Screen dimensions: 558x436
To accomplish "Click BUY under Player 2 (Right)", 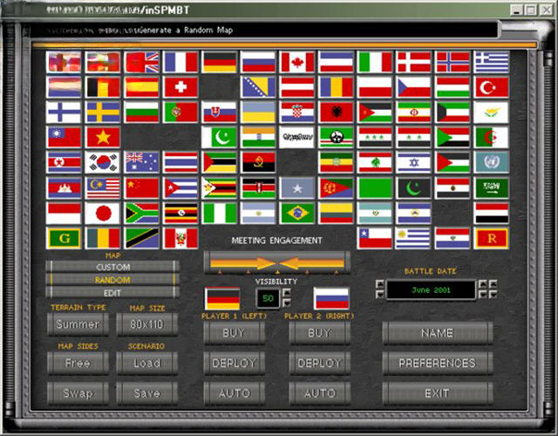I will point(320,333).
